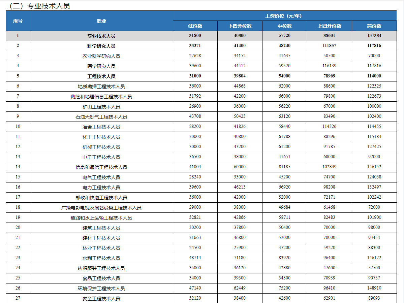Click 建筑工程技术人员 cell
The width and height of the screenshot is (404, 303).
pyautogui.click(x=101, y=228)
